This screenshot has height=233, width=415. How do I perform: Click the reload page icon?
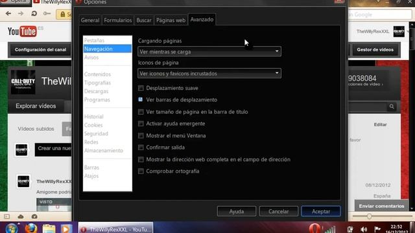tap(34, 14)
